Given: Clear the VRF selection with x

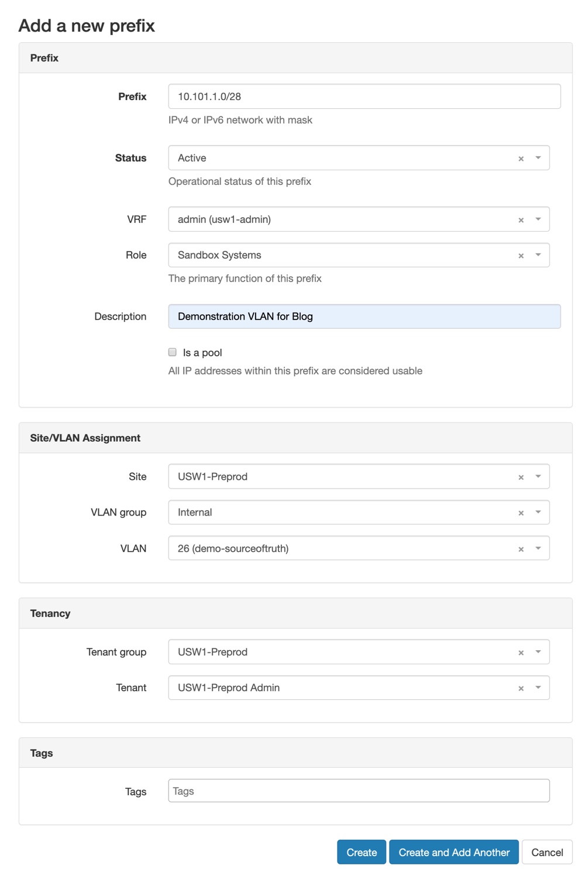Looking at the screenshot, I should coord(521,220).
